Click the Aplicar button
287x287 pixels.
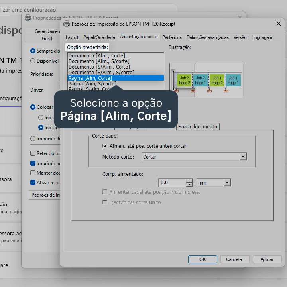coord(267,259)
